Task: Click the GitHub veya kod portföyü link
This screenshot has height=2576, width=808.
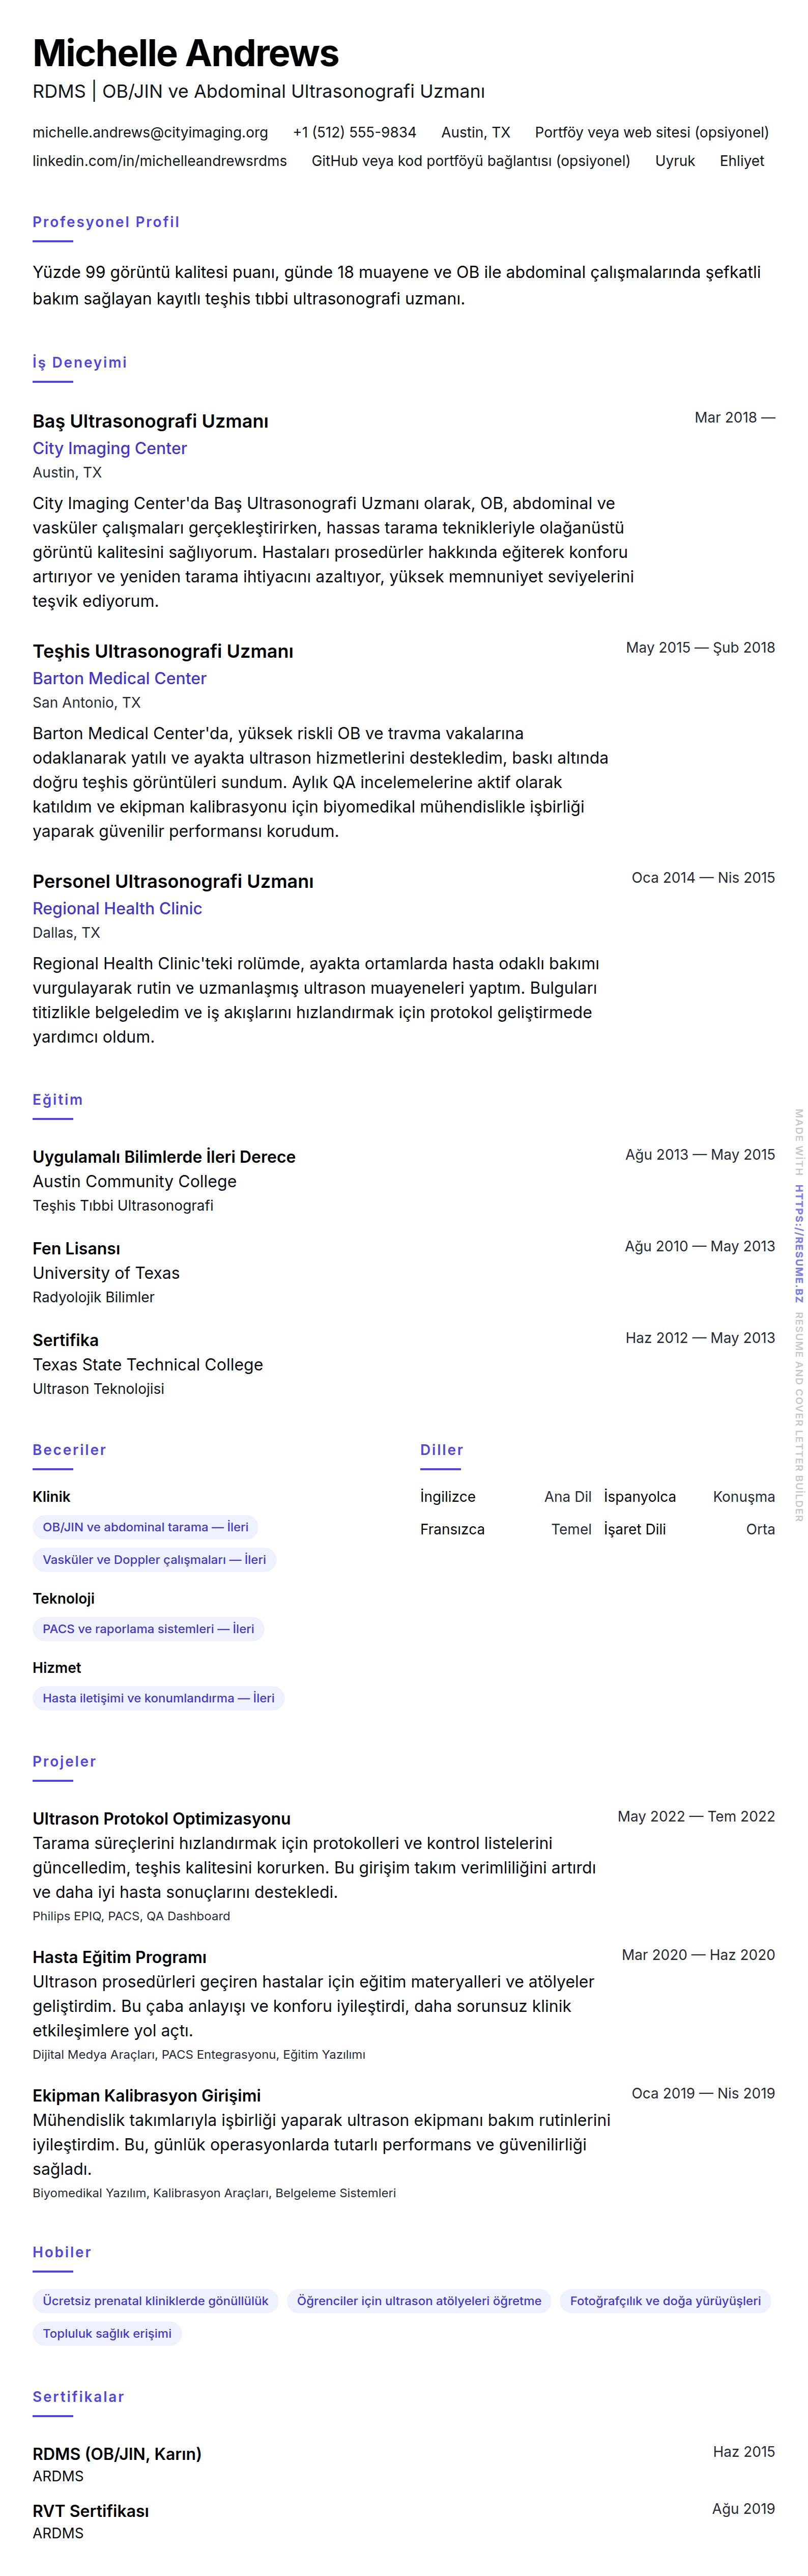Action: (x=470, y=160)
